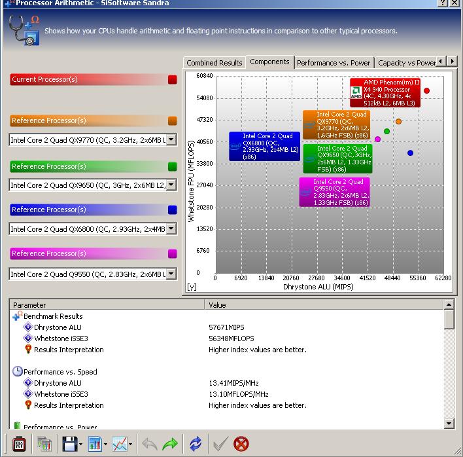
Task: Click the results list scroll down arrow
Action: click(449, 424)
